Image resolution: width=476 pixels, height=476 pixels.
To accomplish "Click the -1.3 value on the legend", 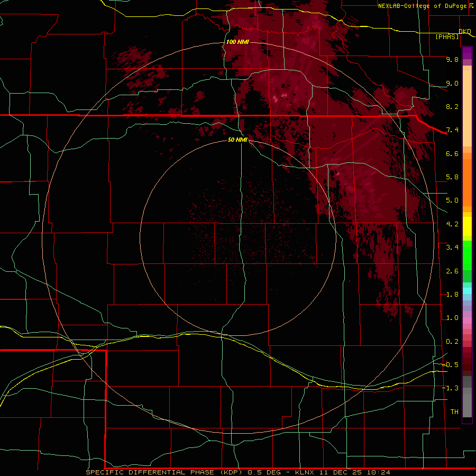I will click(x=450, y=388).
